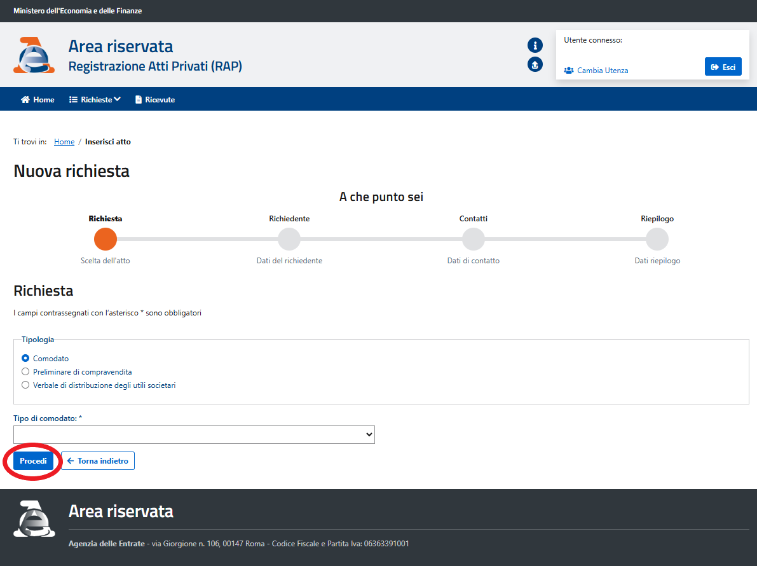The height and width of the screenshot is (566, 757).
Task: Click Cambia Utenza link
Action: point(596,71)
